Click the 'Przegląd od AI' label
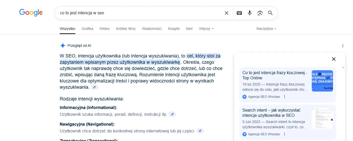This screenshot has height=141, width=353. (x=79, y=46)
